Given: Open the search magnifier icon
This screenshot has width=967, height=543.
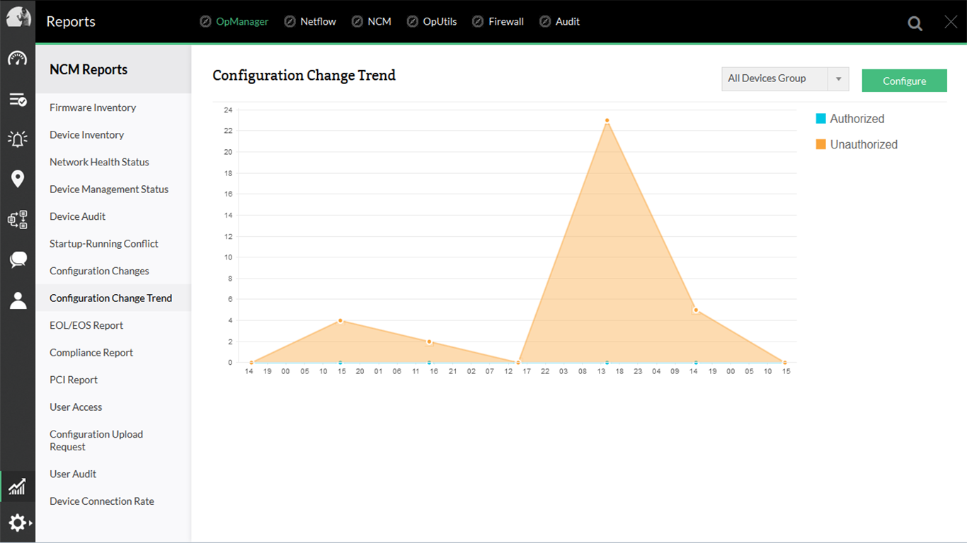Looking at the screenshot, I should [915, 23].
